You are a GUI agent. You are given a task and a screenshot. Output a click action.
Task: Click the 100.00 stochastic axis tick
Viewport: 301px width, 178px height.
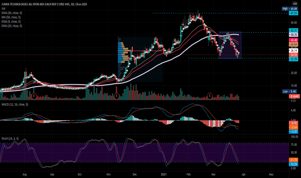(295, 137)
